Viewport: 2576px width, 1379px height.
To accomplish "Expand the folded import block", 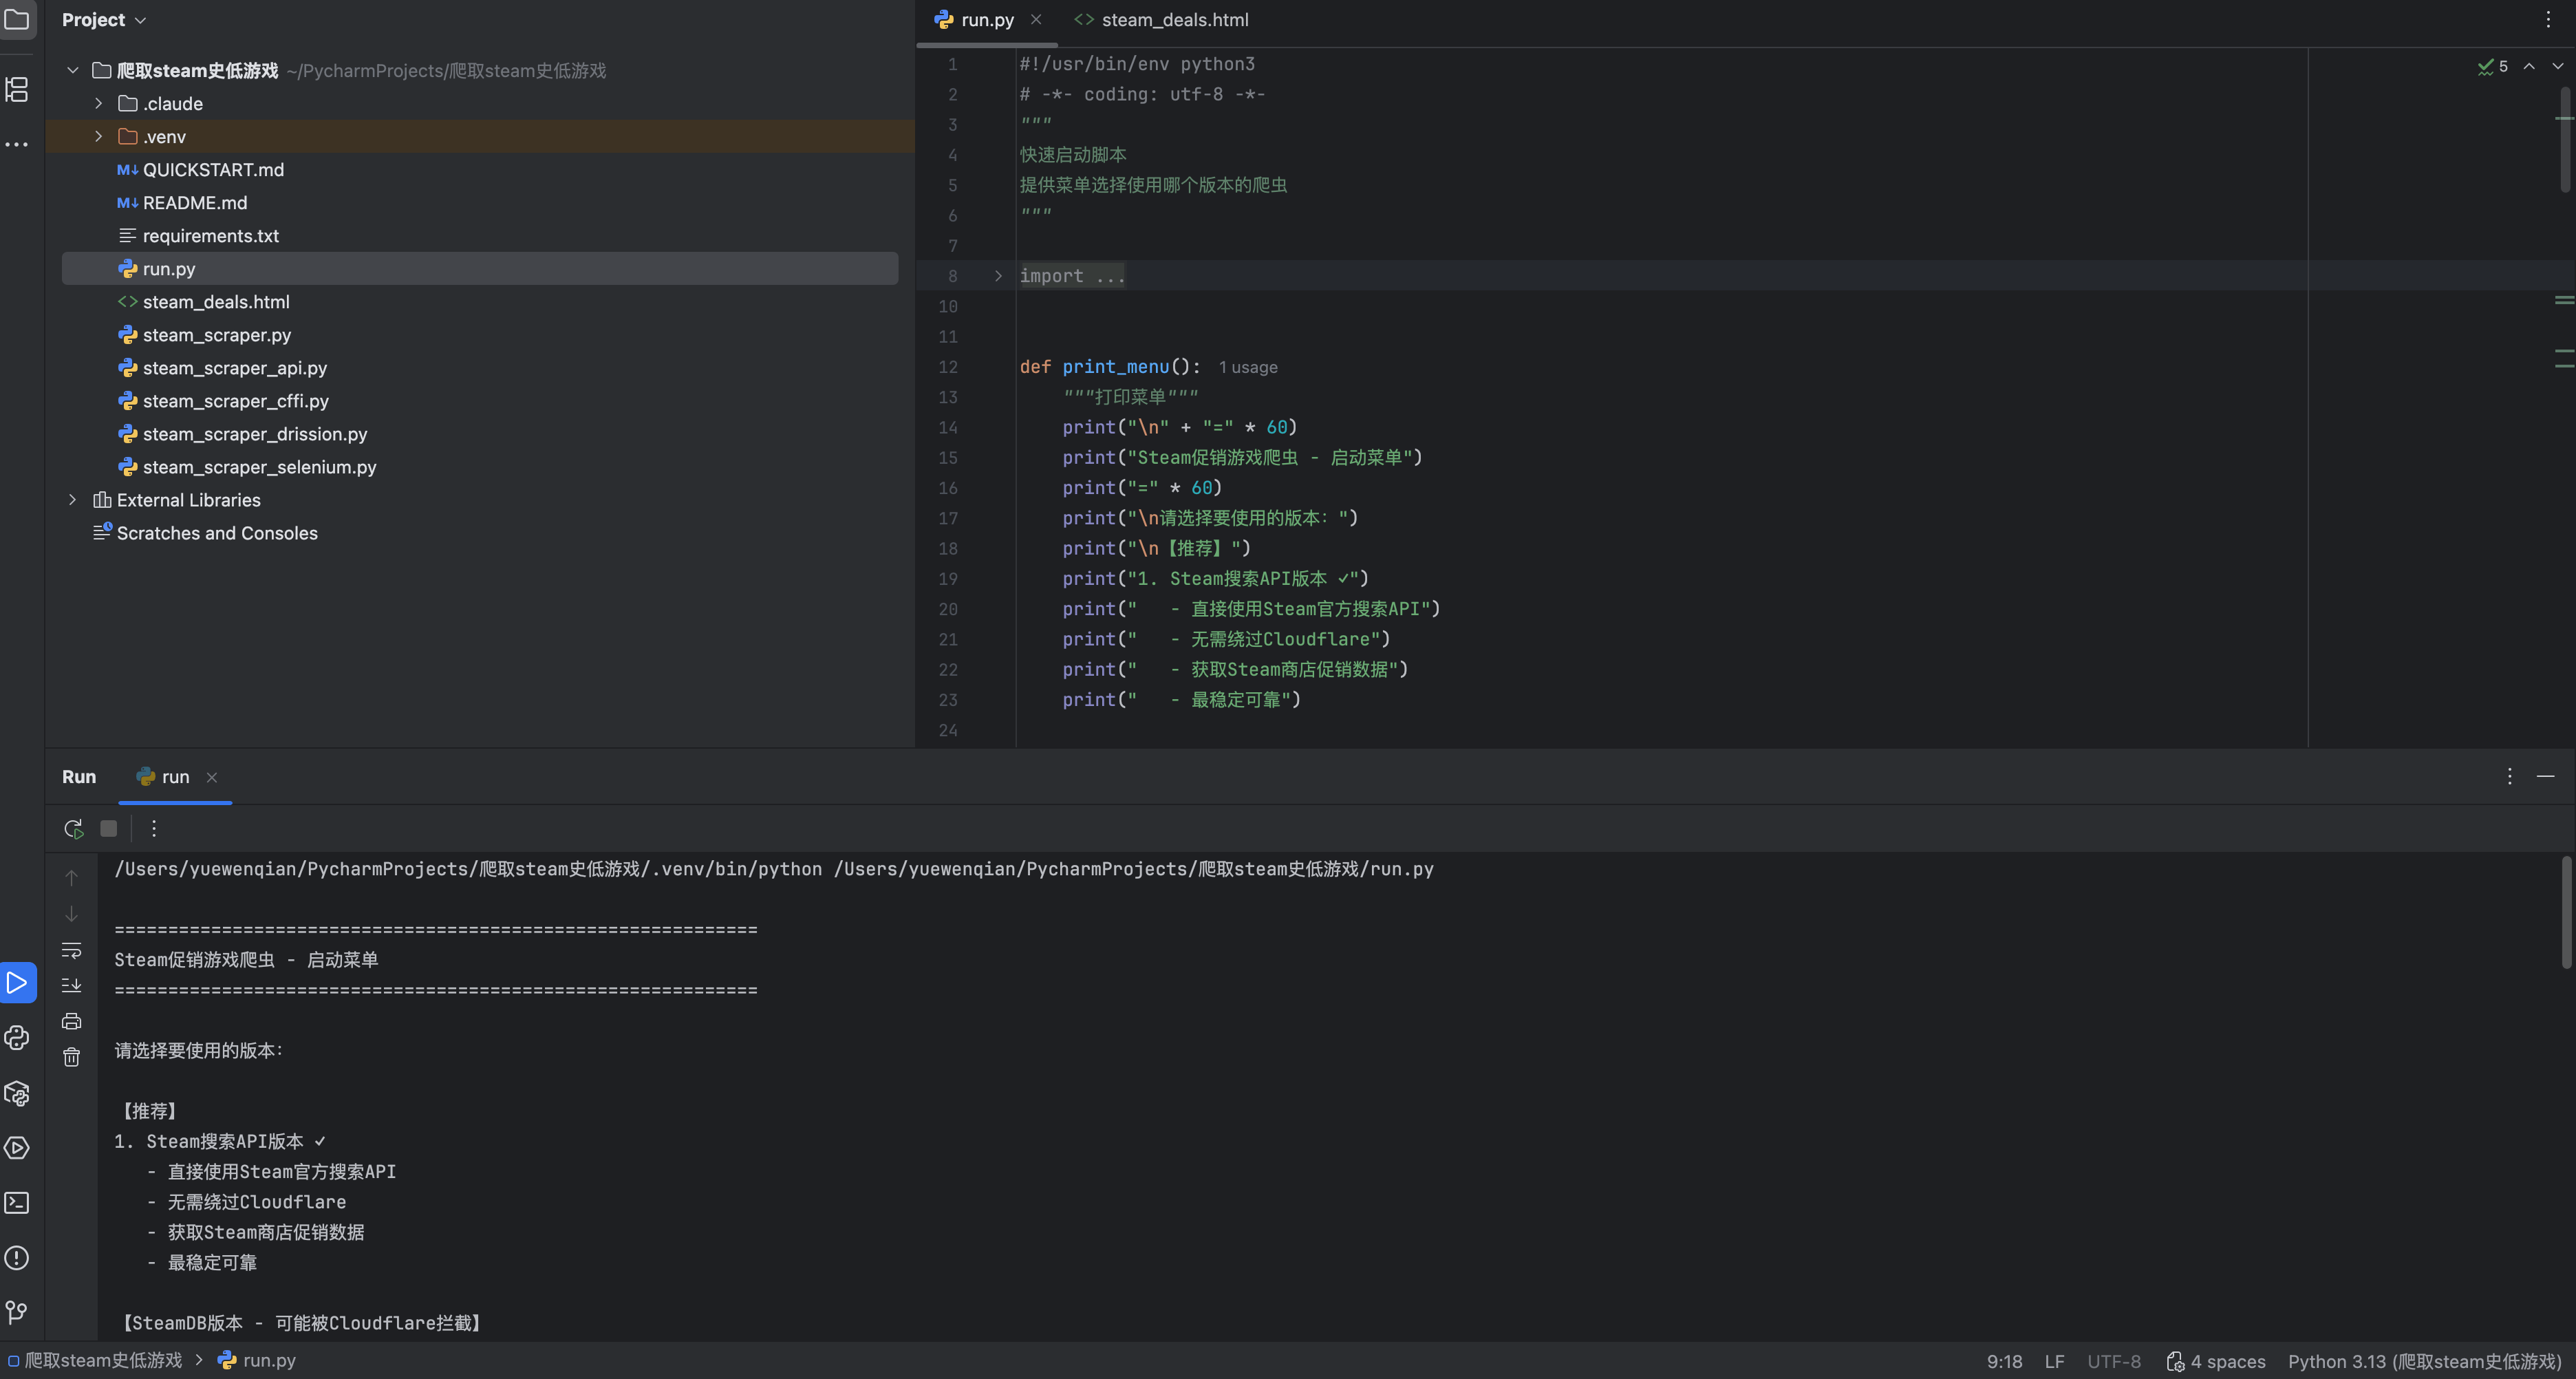I will tap(998, 276).
